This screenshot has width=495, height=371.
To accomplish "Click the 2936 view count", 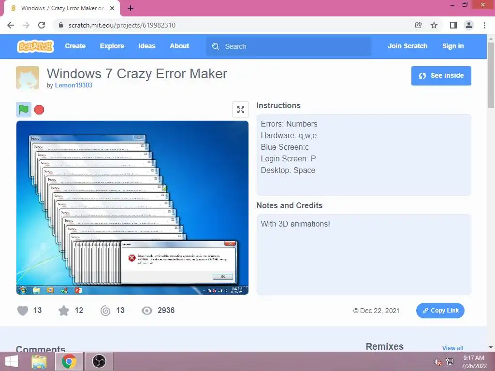I will pyautogui.click(x=166, y=311).
